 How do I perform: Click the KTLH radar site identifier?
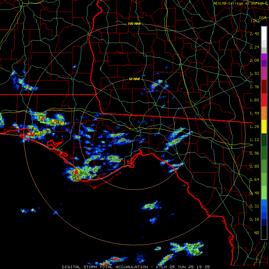(x=162, y=267)
